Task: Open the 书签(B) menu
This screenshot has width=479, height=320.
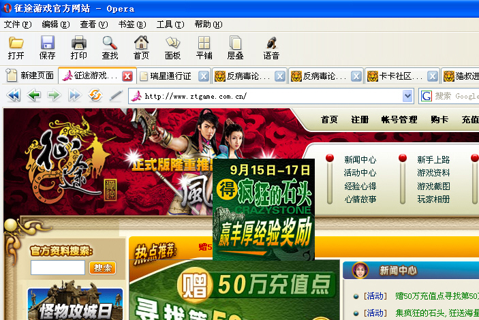Action: (132, 25)
